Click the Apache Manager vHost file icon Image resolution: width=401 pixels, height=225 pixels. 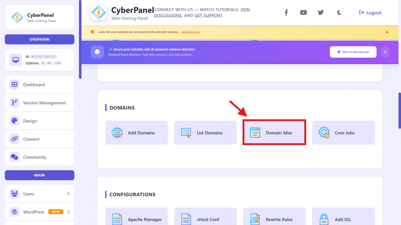(x=117, y=219)
